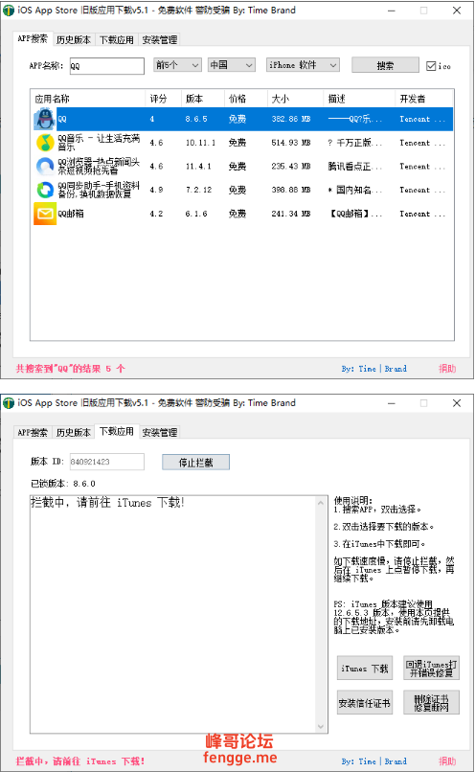This screenshot has width=475, height=772.
Task: Switch to 安装管理 tab in upper window
Action: tap(160, 40)
